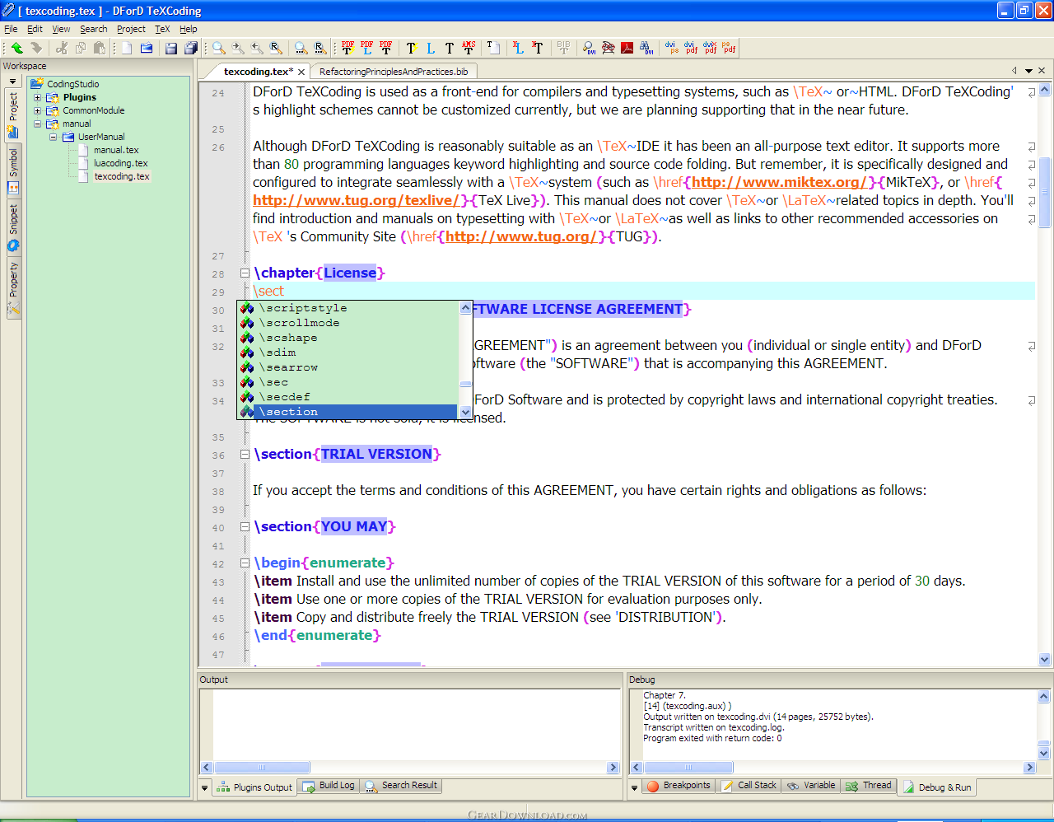Expand the Plugins tree node
This screenshot has width=1054, height=822.
pyautogui.click(x=37, y=97)
